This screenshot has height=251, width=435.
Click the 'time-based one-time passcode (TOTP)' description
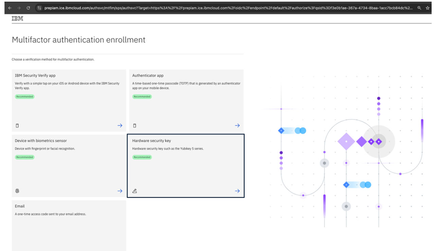(186, 86)
